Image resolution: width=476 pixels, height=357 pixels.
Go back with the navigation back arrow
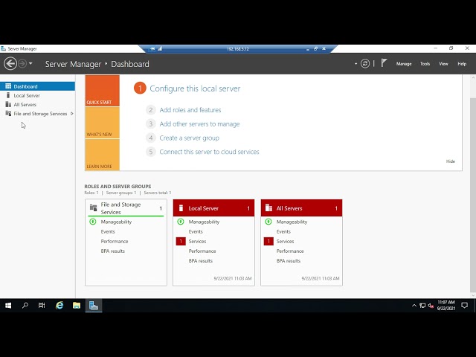pyautogui.click(x=10, y=64)
